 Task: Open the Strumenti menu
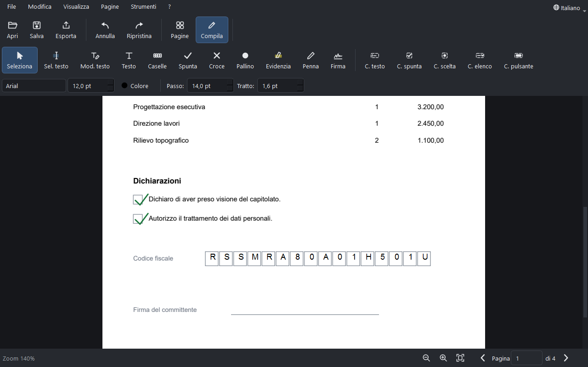click(143, 7)
